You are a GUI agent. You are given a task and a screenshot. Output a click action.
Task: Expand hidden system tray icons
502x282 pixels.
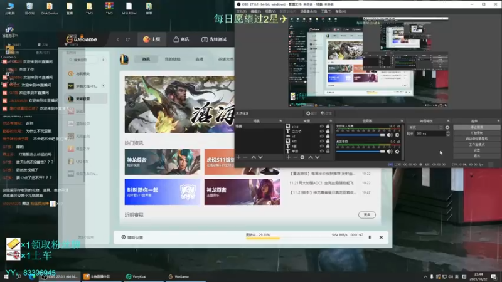(x=425, y=276)
